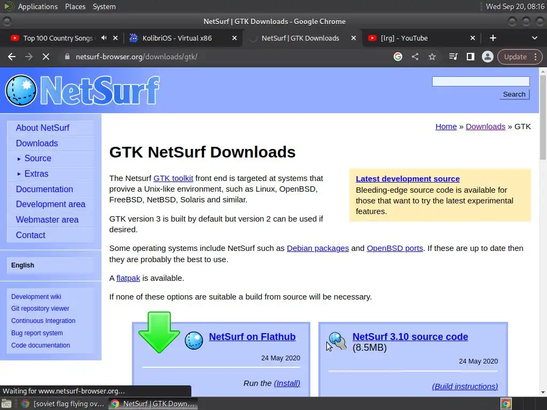Click the NetSurf globe logo
Screen dimensions: 547x410
pos(21,90)
